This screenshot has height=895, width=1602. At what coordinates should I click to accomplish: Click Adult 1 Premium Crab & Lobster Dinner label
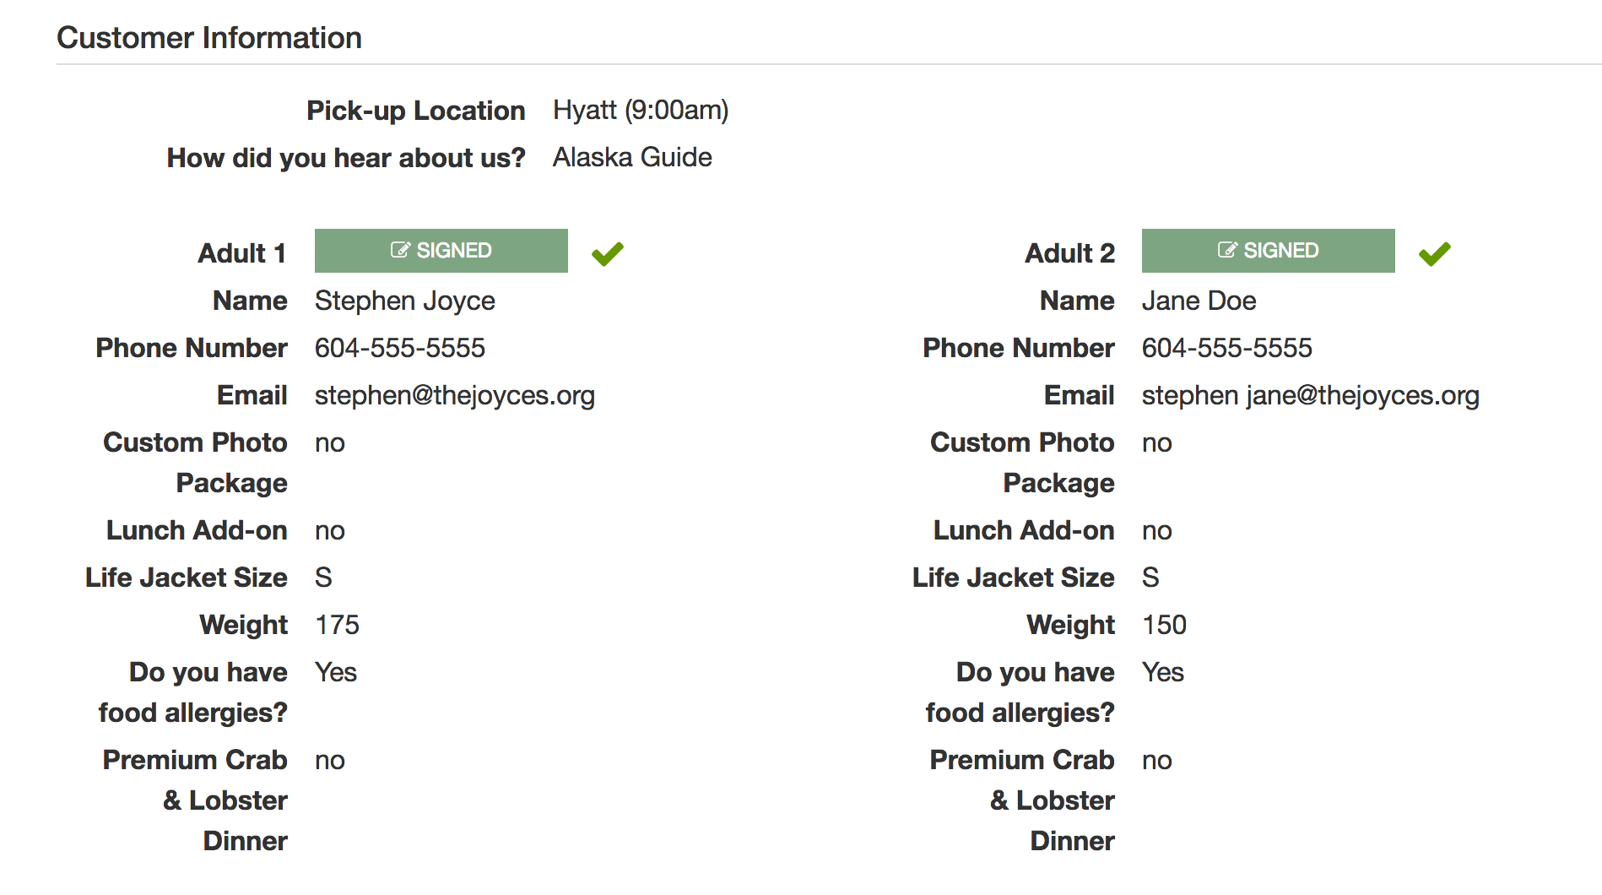(196, 800)
